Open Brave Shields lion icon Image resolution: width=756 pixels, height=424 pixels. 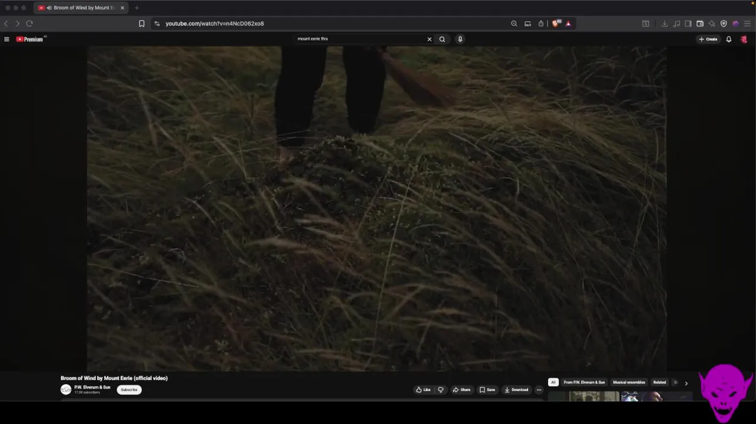click(x=556, y=24)
